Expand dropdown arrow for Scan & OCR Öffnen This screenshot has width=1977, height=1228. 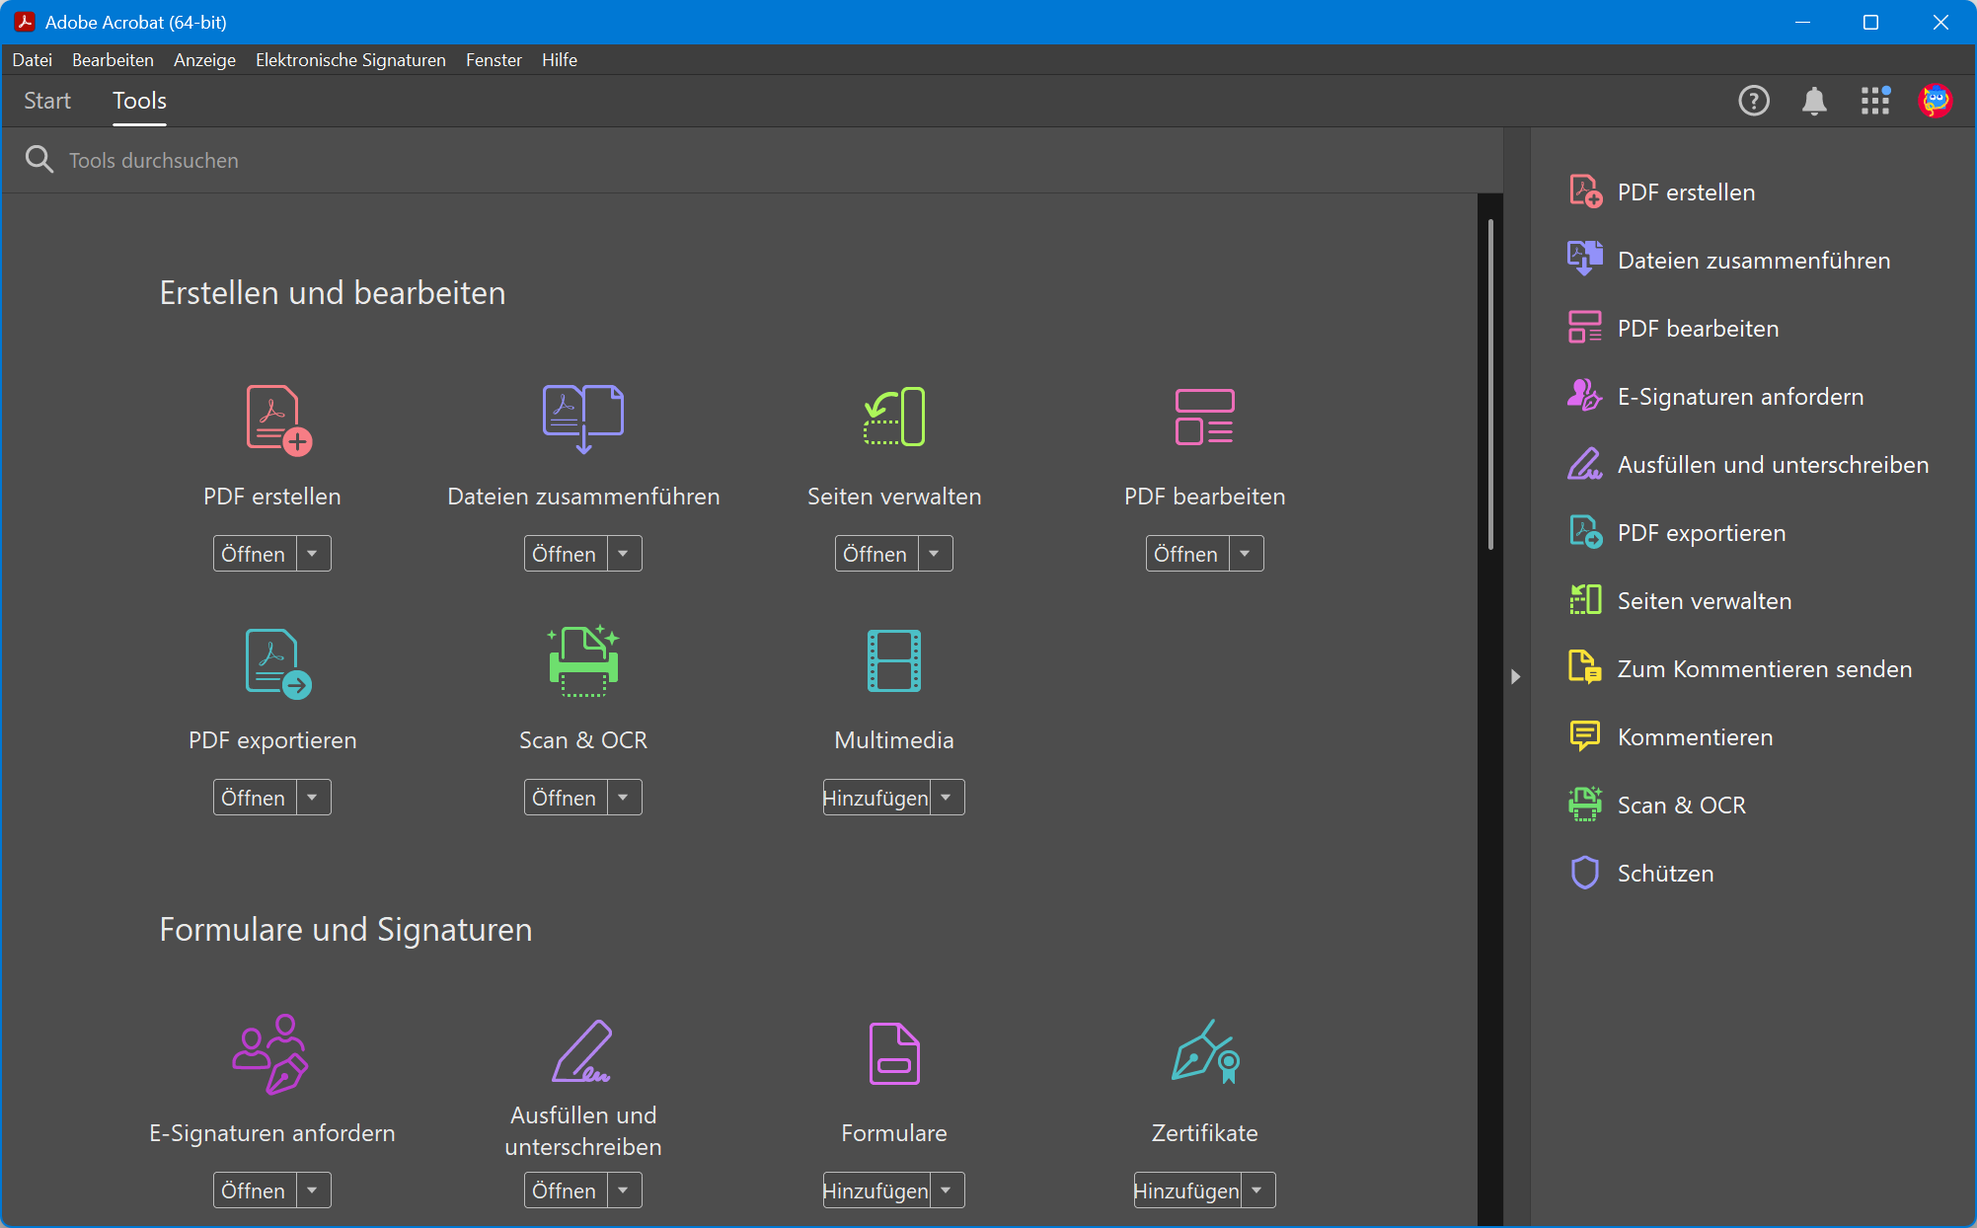pos(624,798)
